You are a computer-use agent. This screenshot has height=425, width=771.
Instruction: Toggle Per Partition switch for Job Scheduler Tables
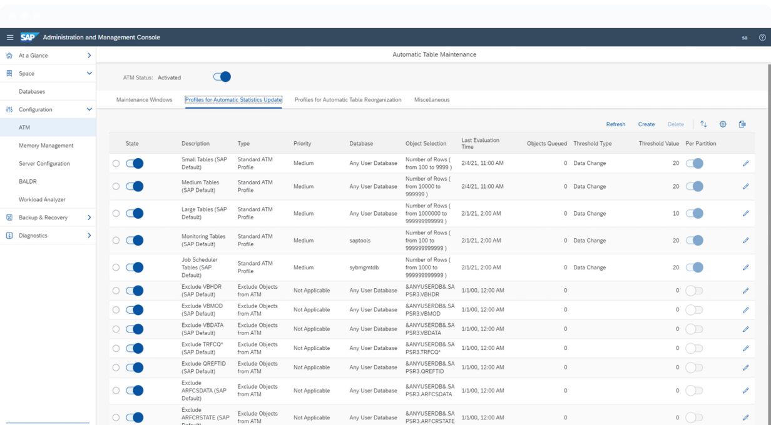(x=694, y=267)
